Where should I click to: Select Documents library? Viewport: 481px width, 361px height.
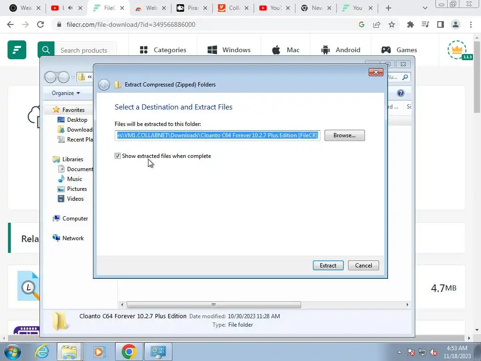76,169
